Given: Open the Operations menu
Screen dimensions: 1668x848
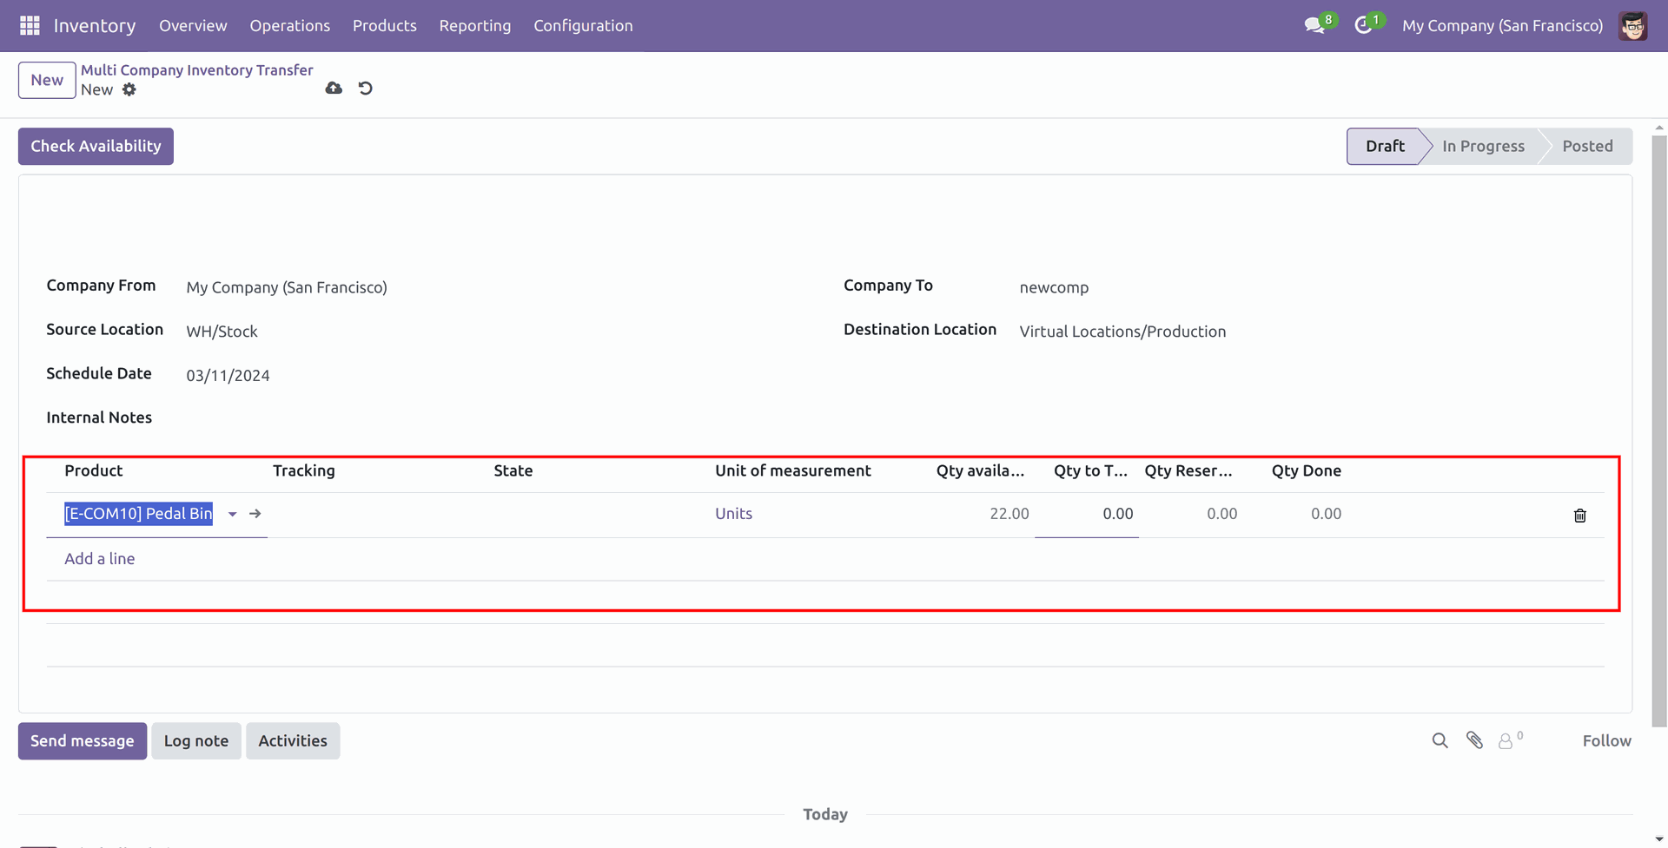Looking at the screenshot, I should pyautogui.click(x=289, y=26).
